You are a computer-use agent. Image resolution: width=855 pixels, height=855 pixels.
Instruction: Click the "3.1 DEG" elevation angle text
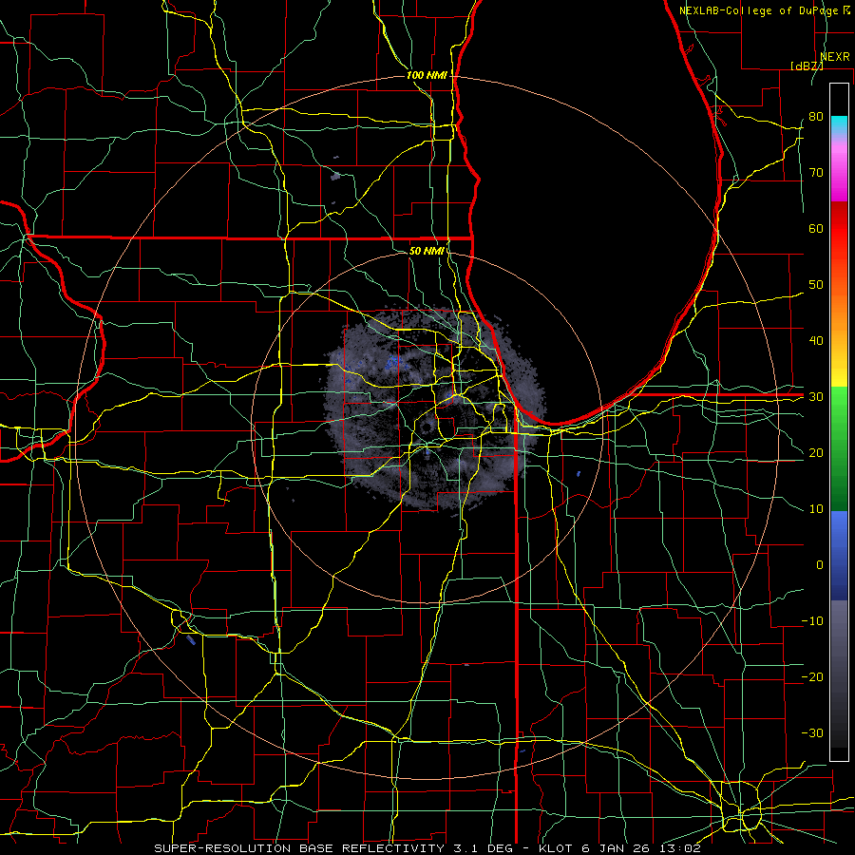pyautogui.click(x=484, y=848)
